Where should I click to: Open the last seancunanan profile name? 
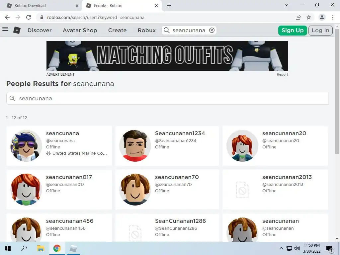click(281, 221)
